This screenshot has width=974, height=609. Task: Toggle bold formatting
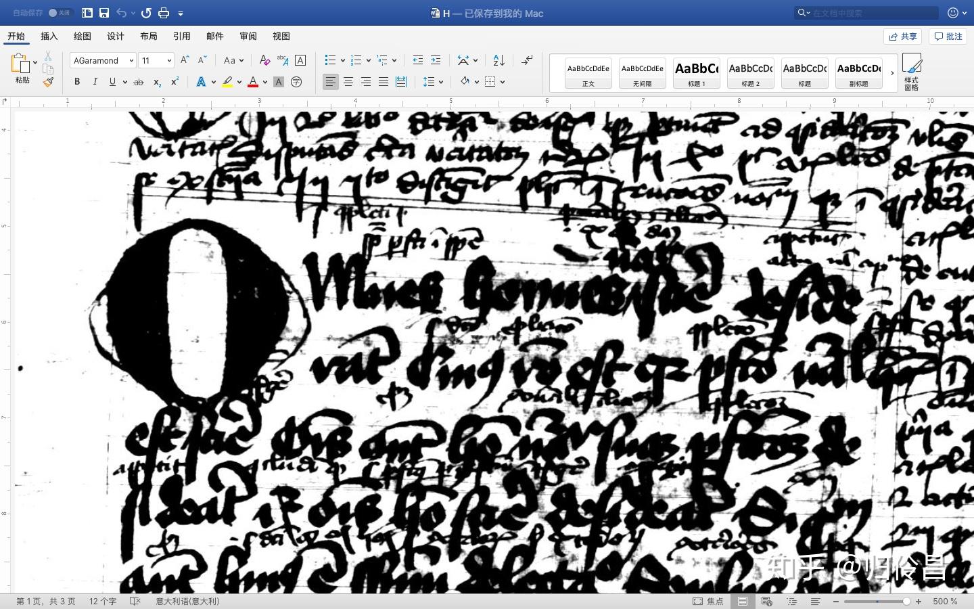coord(77,82)
